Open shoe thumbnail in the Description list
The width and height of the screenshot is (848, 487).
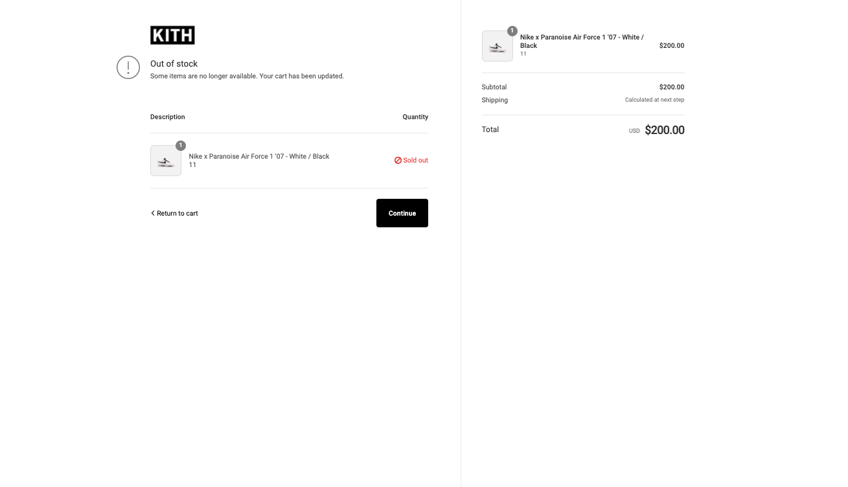coord(166,161)
